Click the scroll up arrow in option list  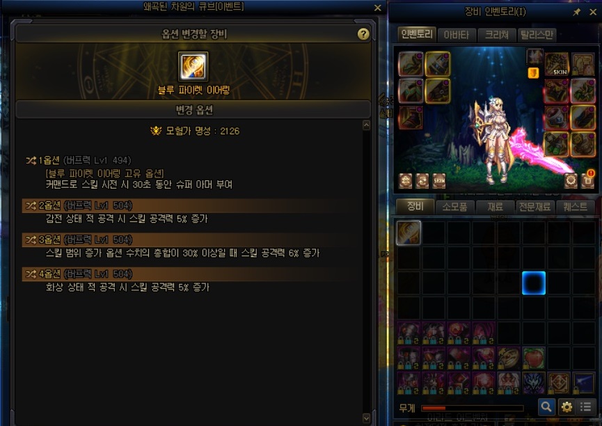pos(366,125)
